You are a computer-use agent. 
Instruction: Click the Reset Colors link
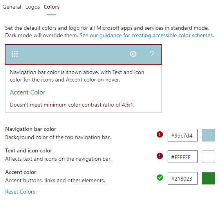click(20, 192)
